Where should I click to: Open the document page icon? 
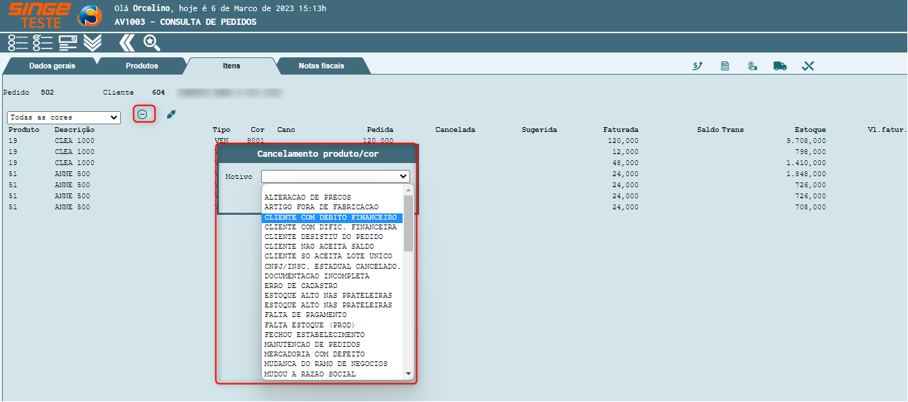point(725,66)
